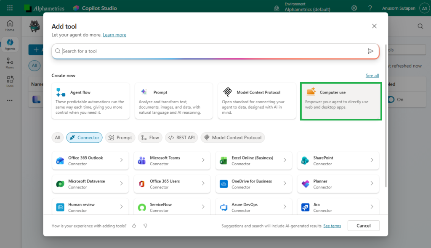Expand Jira chevron
The height and width of the screenshot is (248, 431).
coord(372,206)
